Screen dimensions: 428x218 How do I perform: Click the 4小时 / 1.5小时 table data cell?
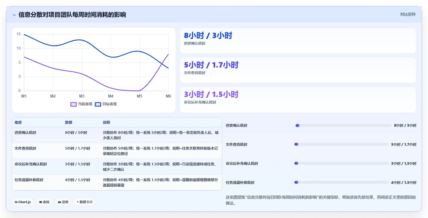click(x=78, y=180)
